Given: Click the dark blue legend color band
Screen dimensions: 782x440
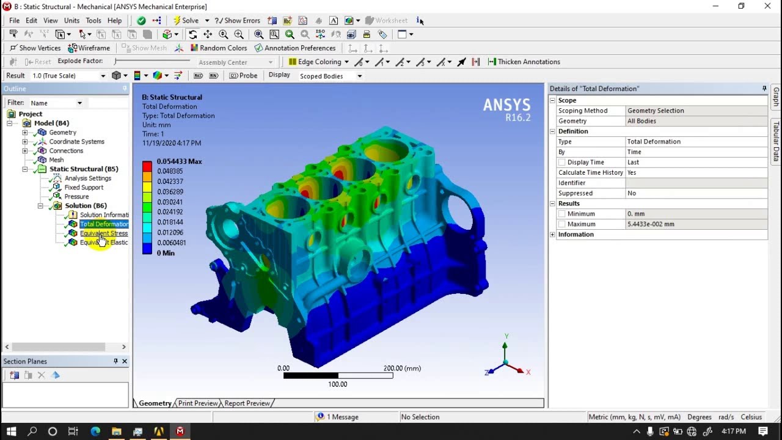Looking at the screenshot, I should [147, 248].
